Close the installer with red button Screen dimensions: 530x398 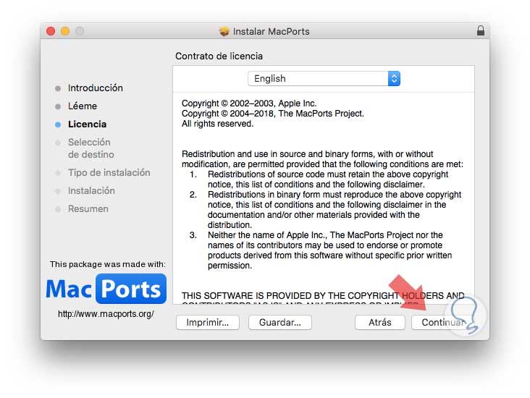tap(51, 31)
